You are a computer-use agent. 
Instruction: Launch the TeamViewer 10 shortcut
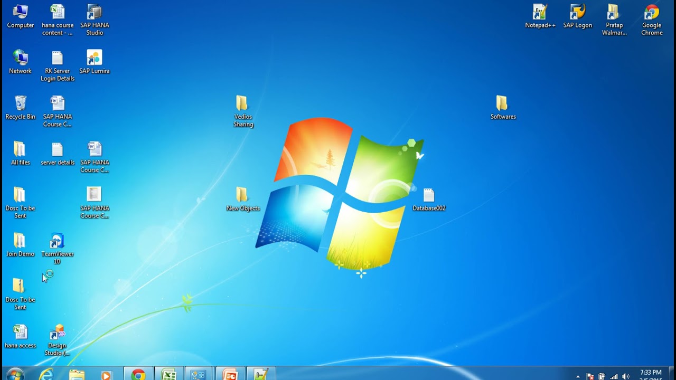[x=58, y=249]
